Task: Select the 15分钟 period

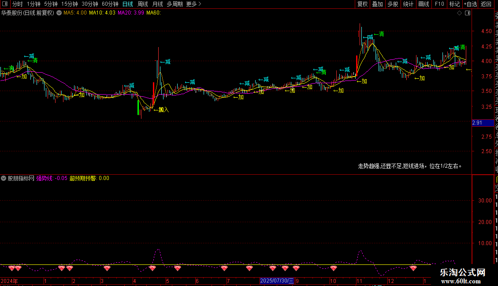Action: pyautogui.click(x=69, y=4)
